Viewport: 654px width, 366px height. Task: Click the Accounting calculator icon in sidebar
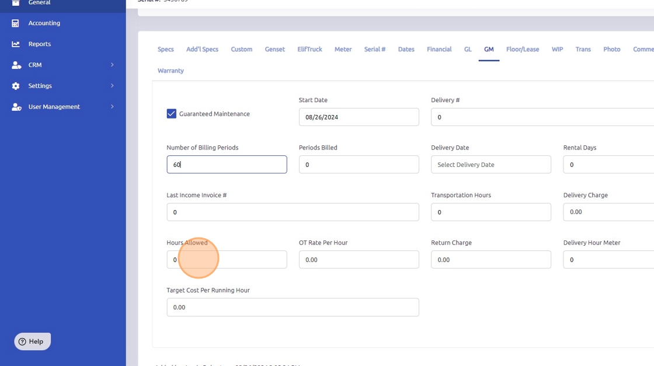click(16, 23)
